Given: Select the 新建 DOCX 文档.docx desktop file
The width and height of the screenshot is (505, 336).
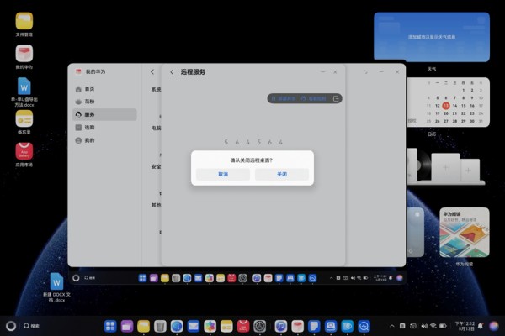Looking at the screenshot, I should (56, 287).
